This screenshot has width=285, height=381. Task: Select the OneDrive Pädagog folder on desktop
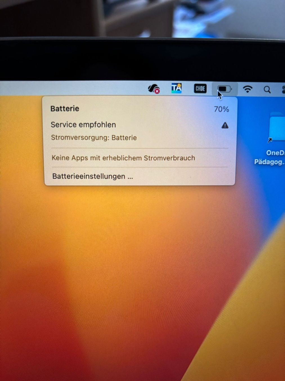pos(273,138)
